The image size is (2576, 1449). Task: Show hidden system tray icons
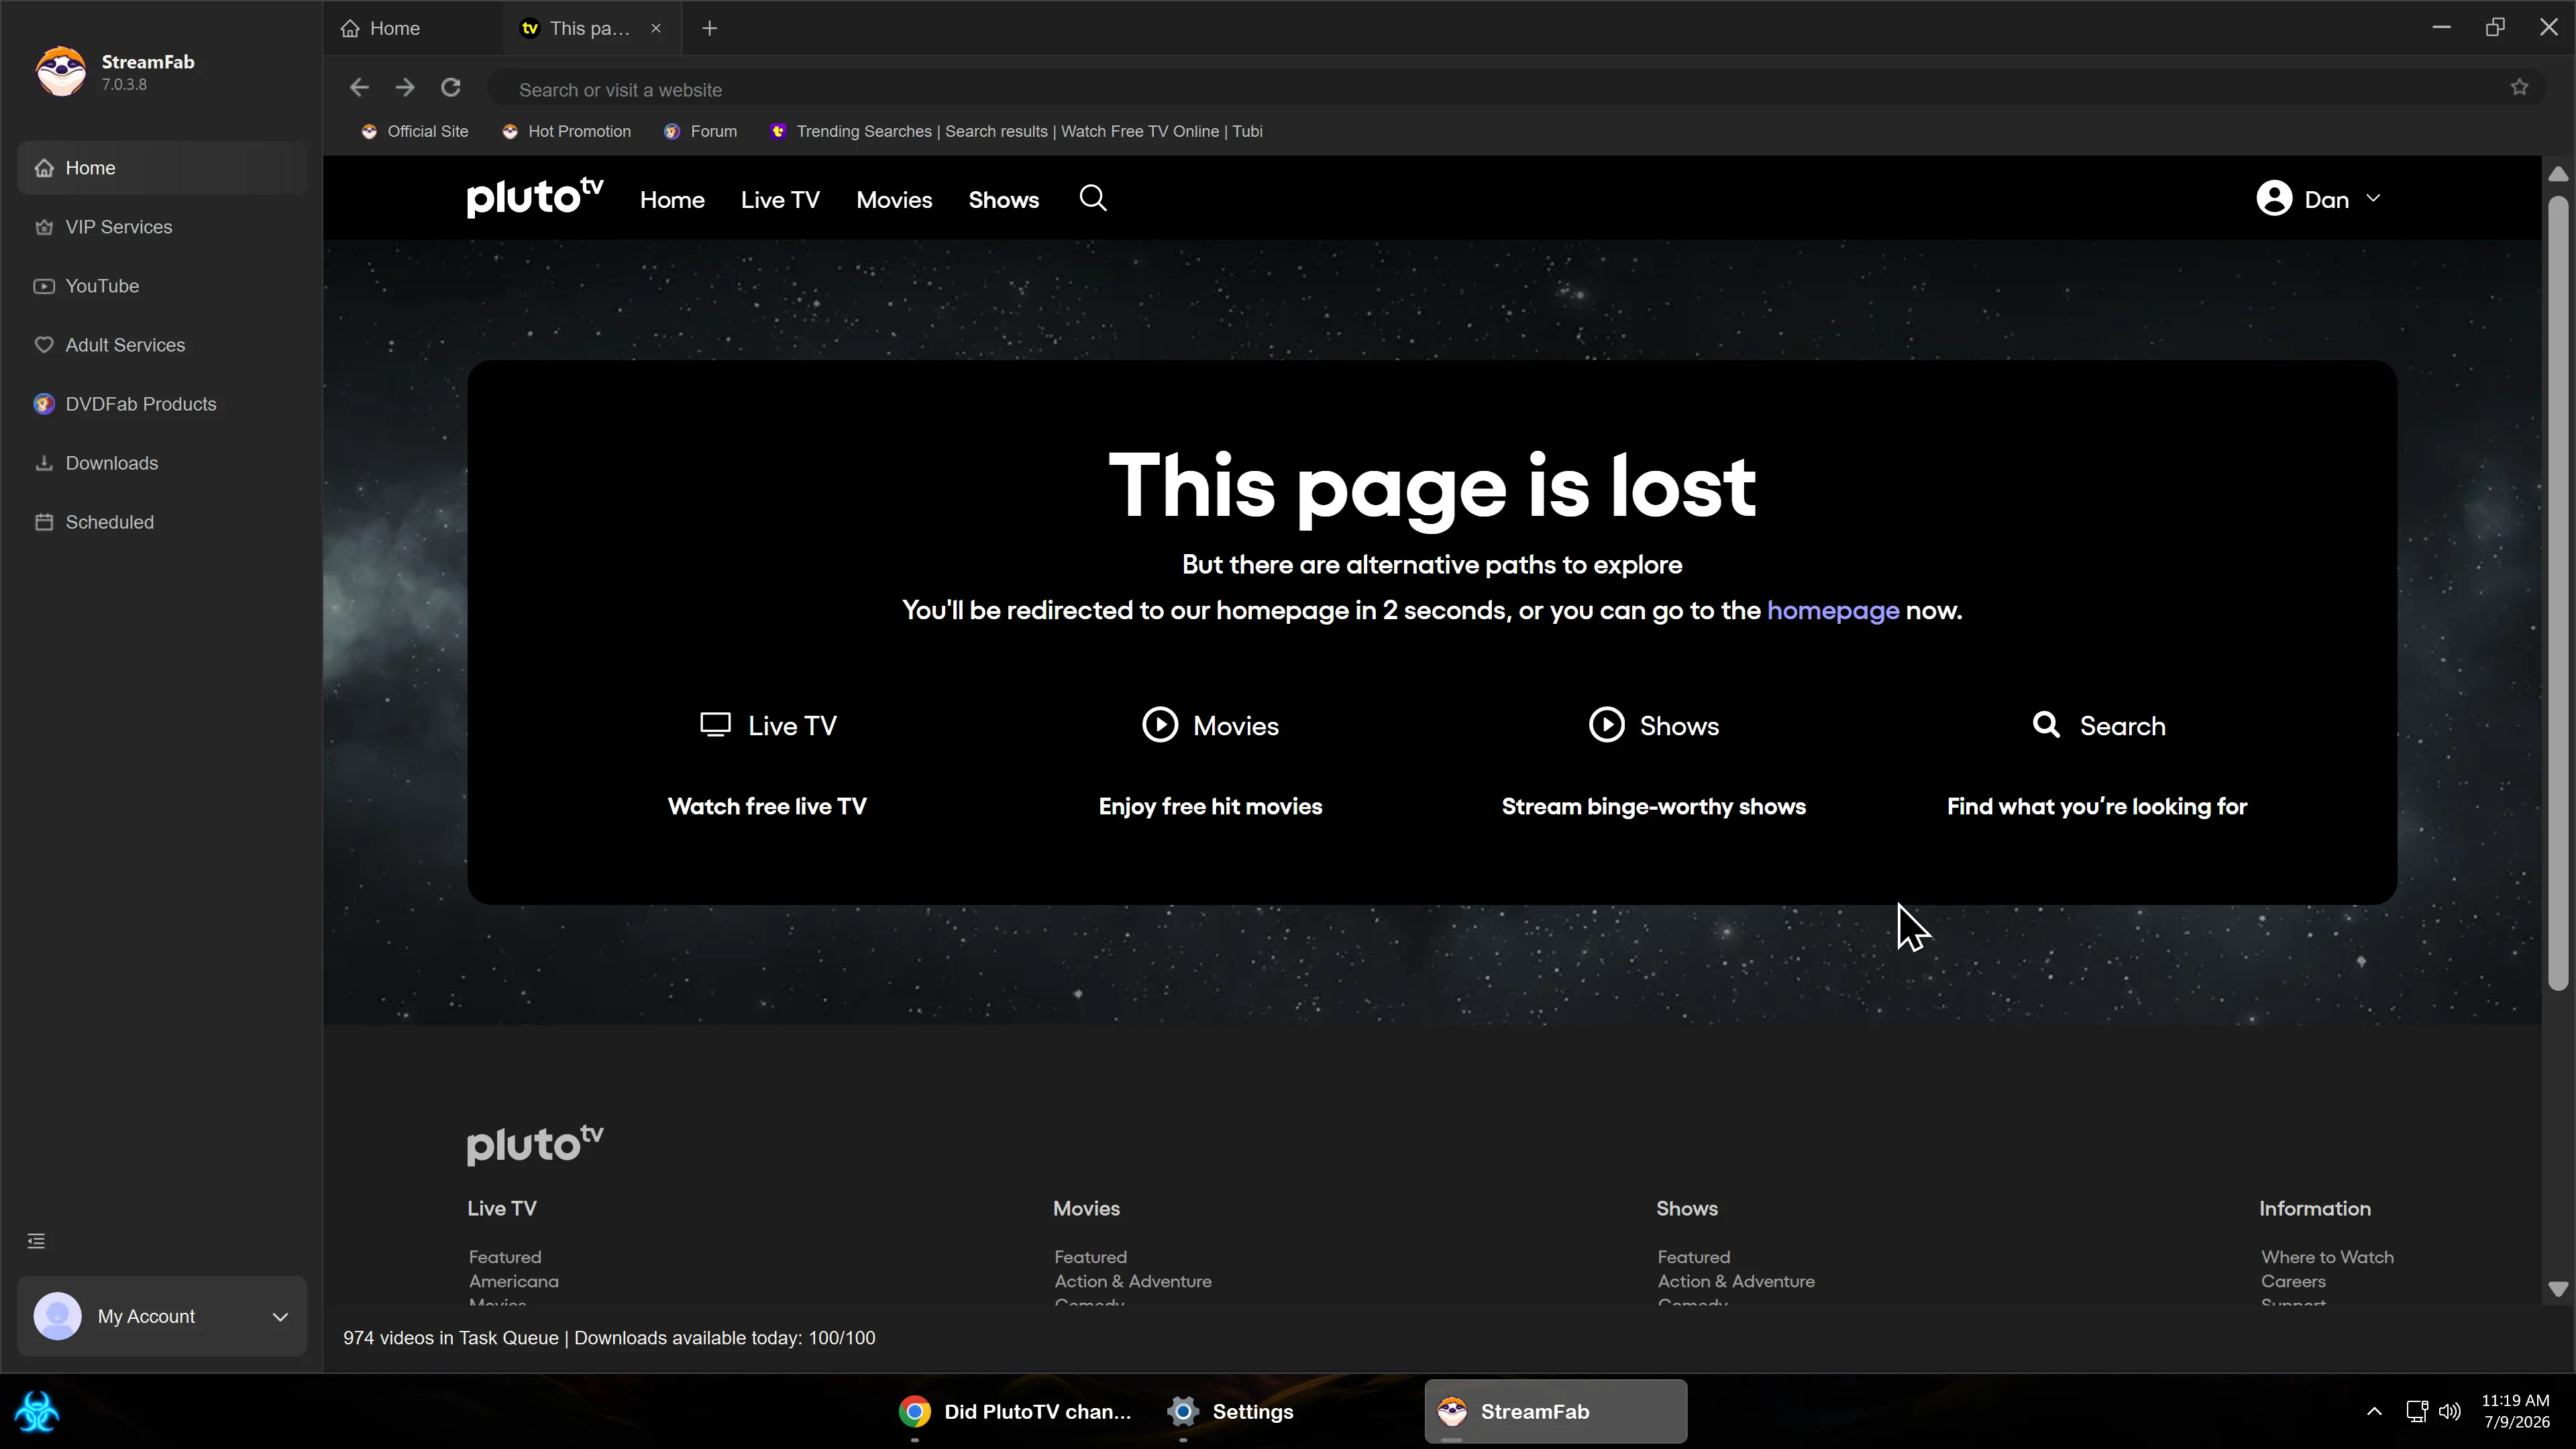(2374, 1411)
